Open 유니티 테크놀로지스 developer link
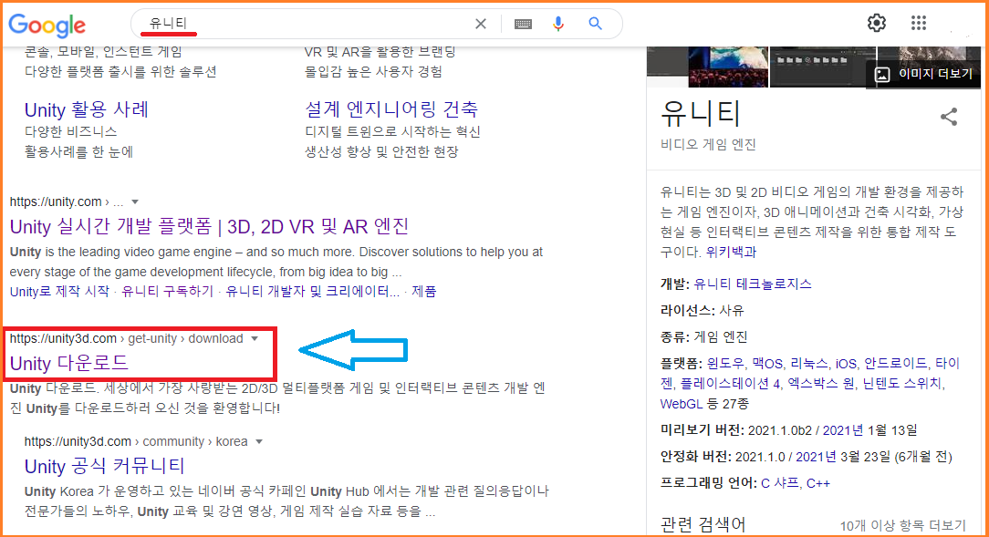This screenshot has height=537, width=989. 753,284
